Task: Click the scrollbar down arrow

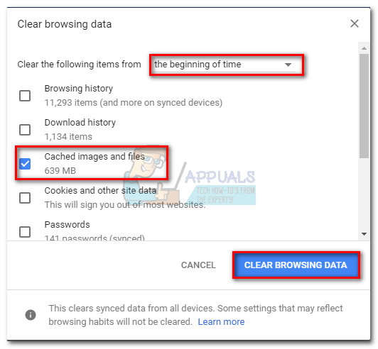Action: (364, 233)
